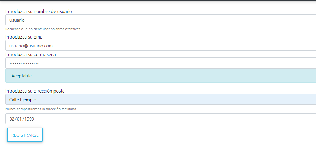Click the offensive words reminder hint text

pyautogui.click(x=43, y=29)
